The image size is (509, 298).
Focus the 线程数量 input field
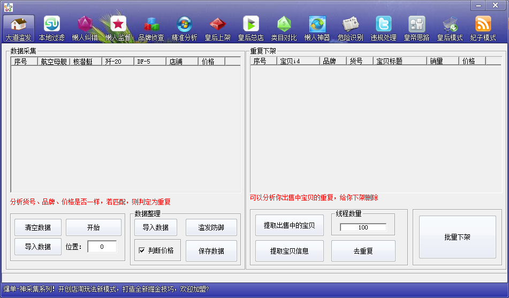(363, 227)
